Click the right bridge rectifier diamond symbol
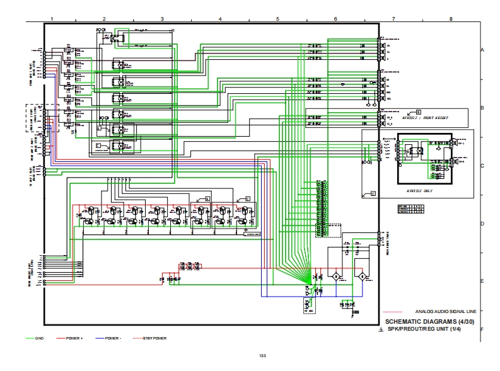500x371 pixels. pos(362,277)
